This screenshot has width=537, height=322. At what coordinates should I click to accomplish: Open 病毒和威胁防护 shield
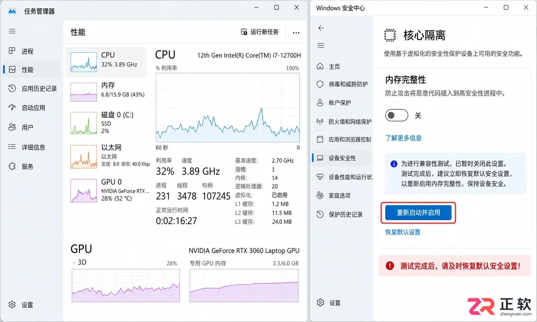click(320, 84)
